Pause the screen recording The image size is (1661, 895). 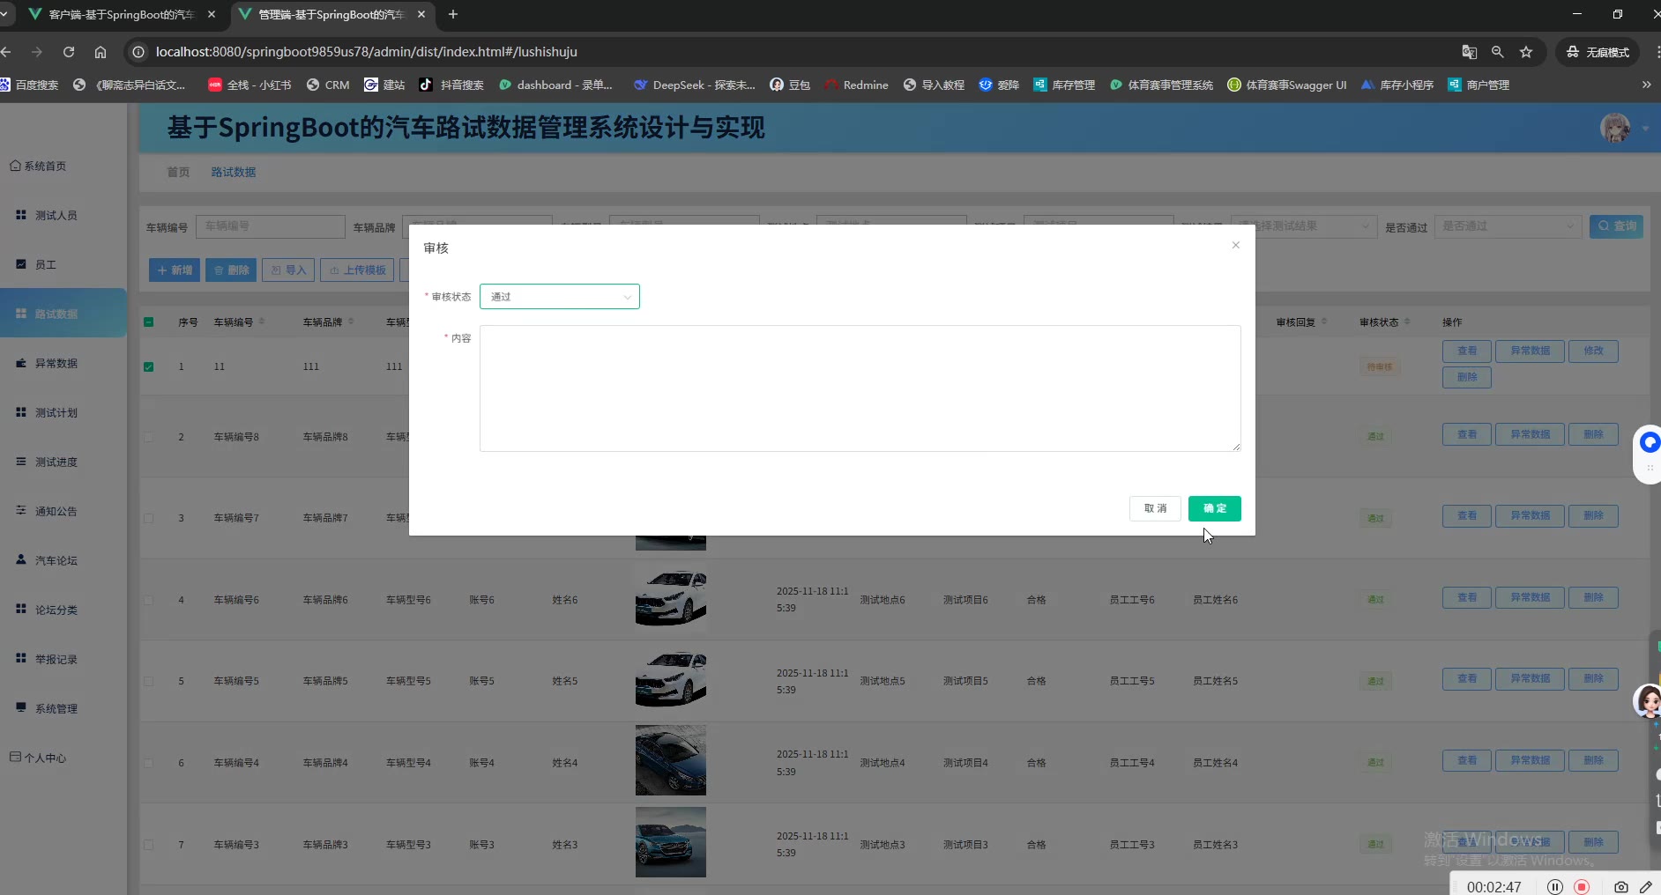[x=1555, y=886]
